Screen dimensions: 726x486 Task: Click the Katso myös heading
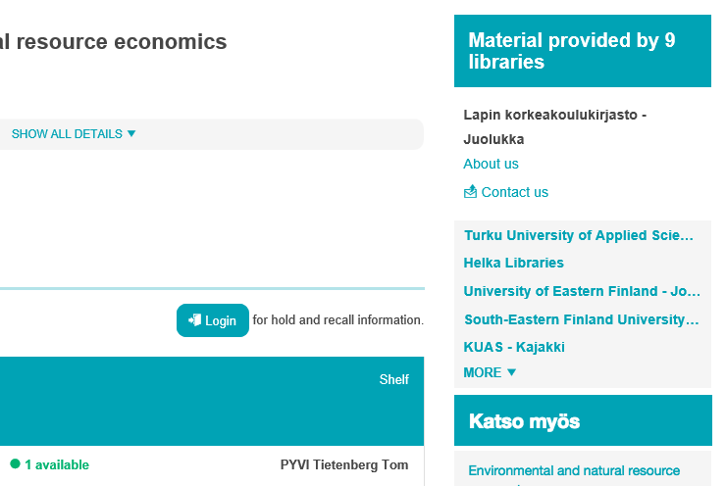point(524,421)
